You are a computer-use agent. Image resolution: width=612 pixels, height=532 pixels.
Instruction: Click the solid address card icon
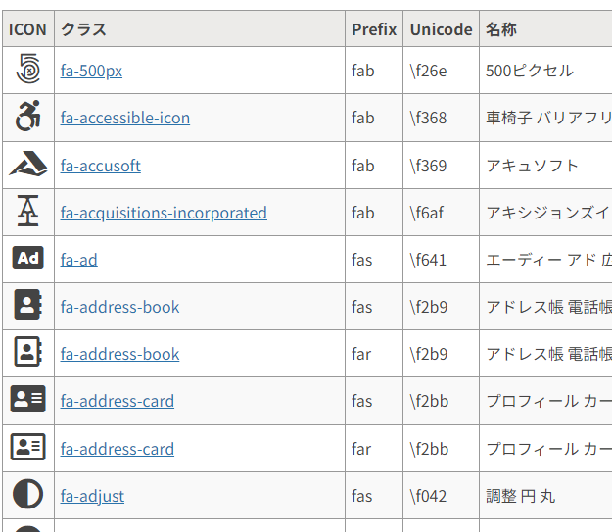(x=28, y=399)
